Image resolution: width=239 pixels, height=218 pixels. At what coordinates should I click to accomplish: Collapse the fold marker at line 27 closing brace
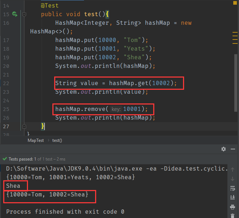coord(24,126)
